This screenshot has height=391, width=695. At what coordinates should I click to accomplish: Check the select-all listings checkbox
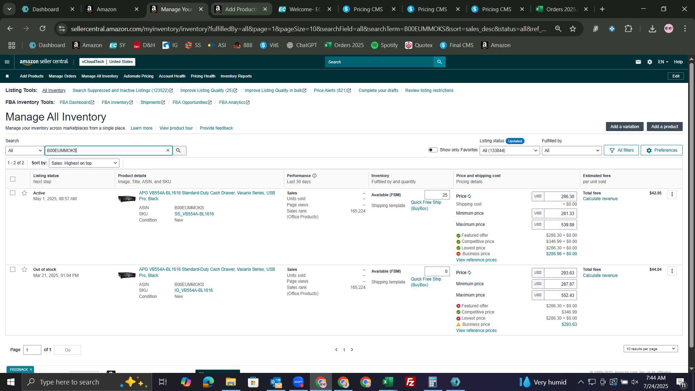tap(13, 179)
